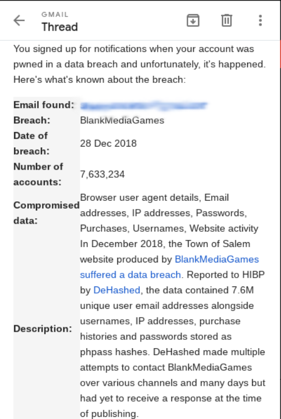Click the Compromised data label
Image resolution: width=281 pixels, height=419 pixels.
click(46, 213)
